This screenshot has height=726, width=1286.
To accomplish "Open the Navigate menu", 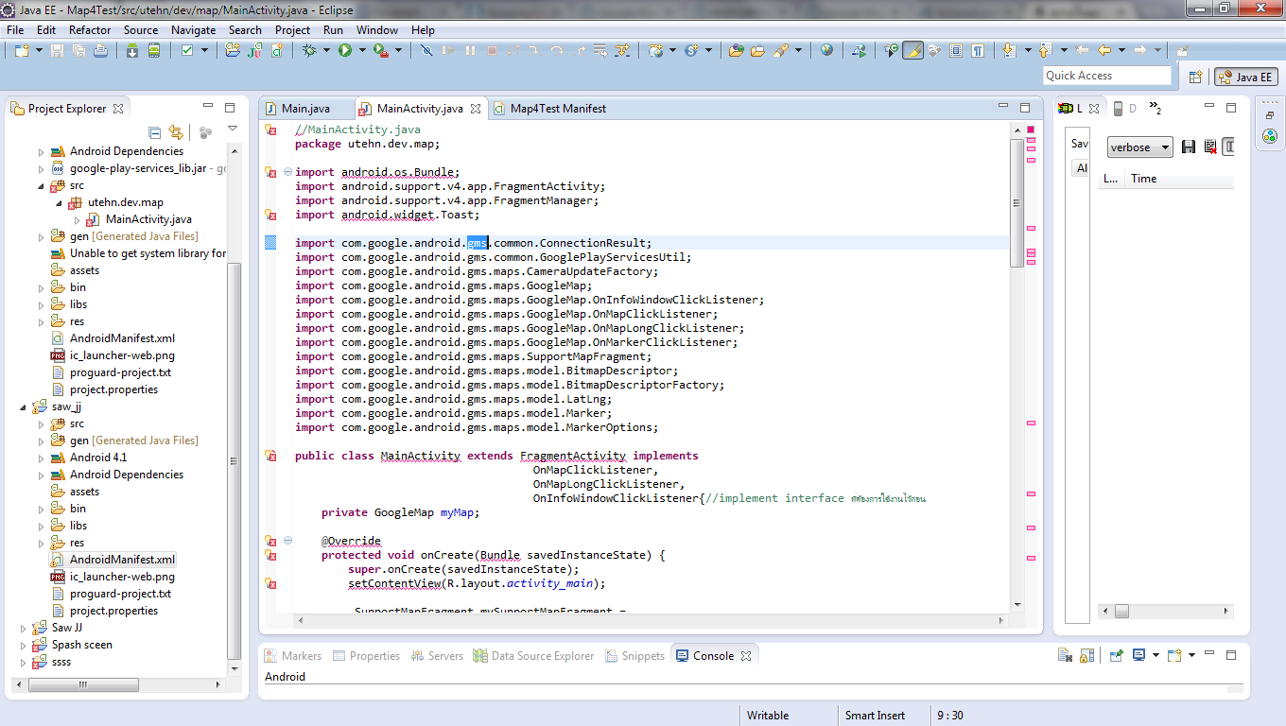I will [x=193, y=29].
